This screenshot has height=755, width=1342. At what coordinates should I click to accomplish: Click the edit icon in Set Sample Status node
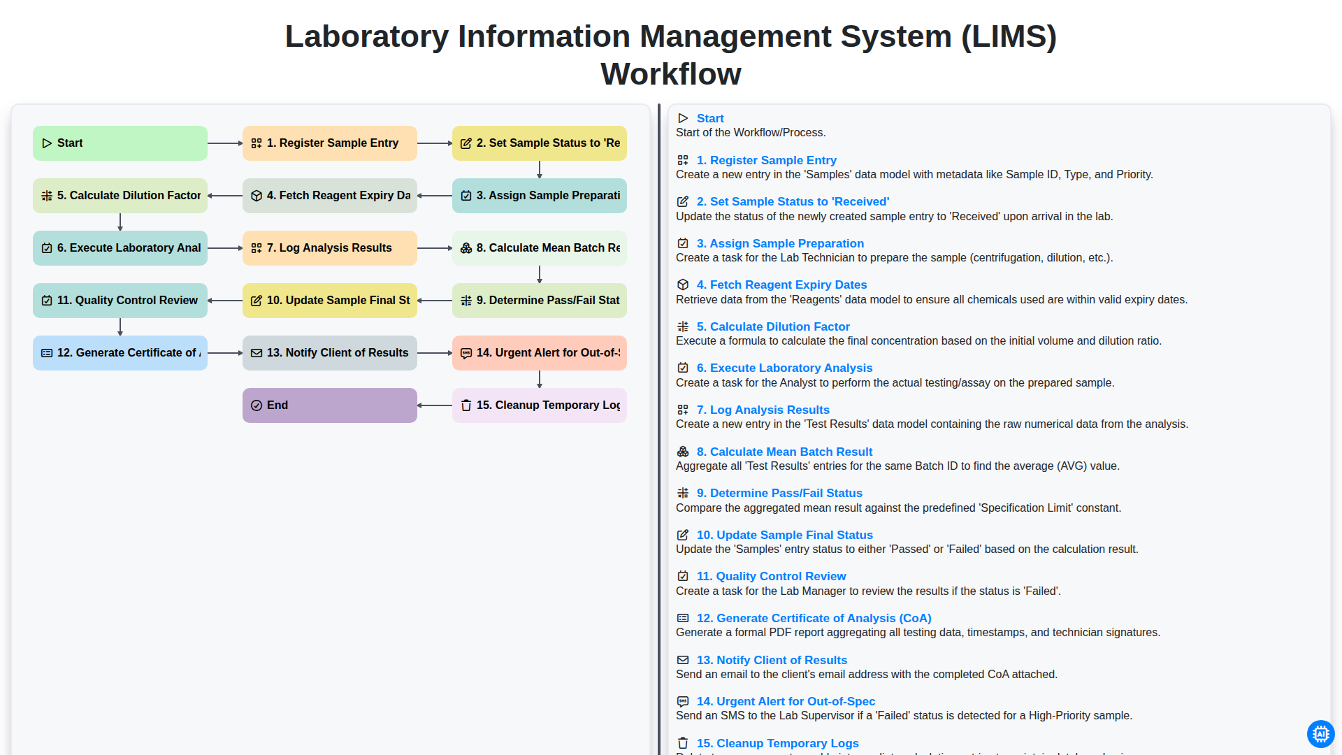[466, 143]
